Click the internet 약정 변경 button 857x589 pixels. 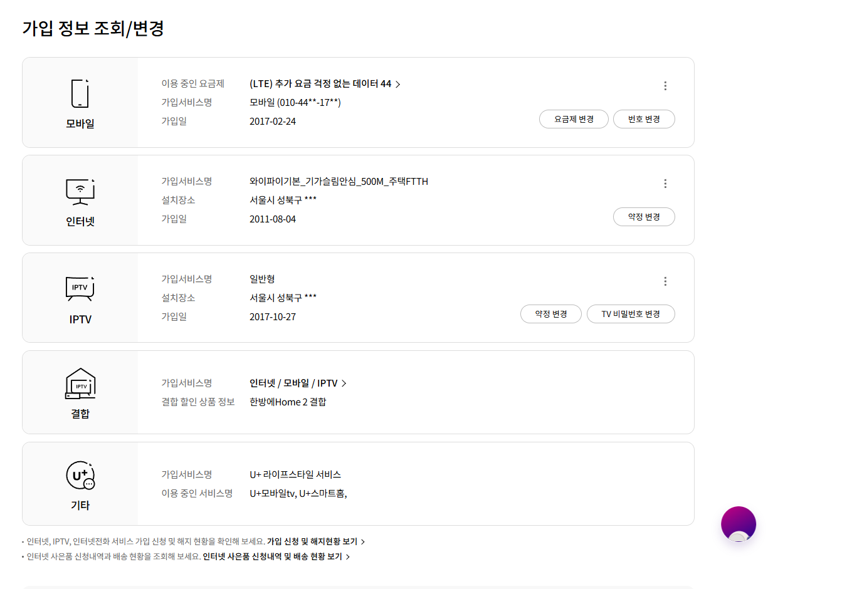644,217
